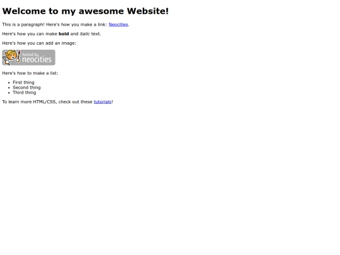Click the 'hosted by' text in the badge

[30, 54]
